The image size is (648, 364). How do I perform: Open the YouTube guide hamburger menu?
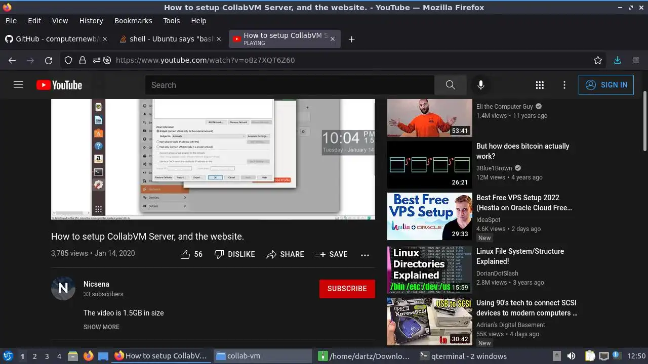pyautogui.click(x=18, y=85)
